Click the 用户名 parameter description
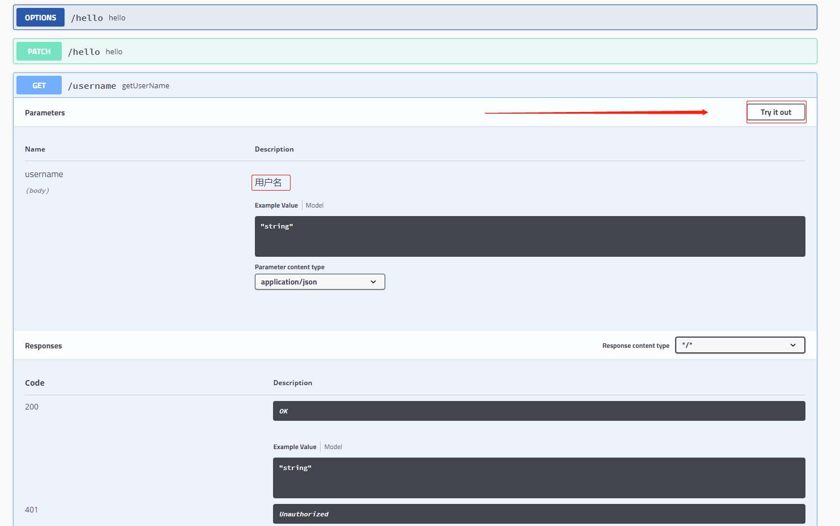The image size is (840, 526). (x=268, y=182)
